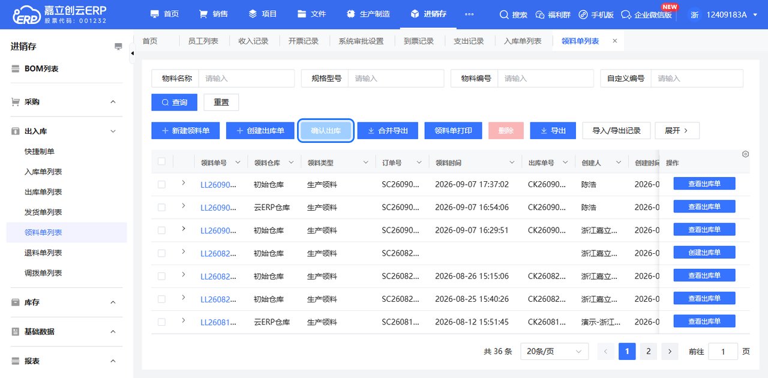Check the row with time 2026-09-07 17:37:02

161,185
